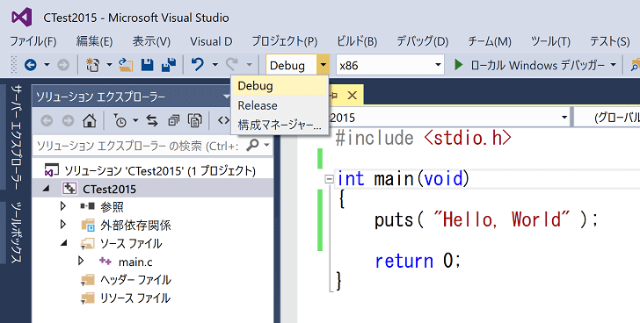Pin the editor tab with pin icon
This screenshot has height=323, width=640.
(x=333, y=96)
